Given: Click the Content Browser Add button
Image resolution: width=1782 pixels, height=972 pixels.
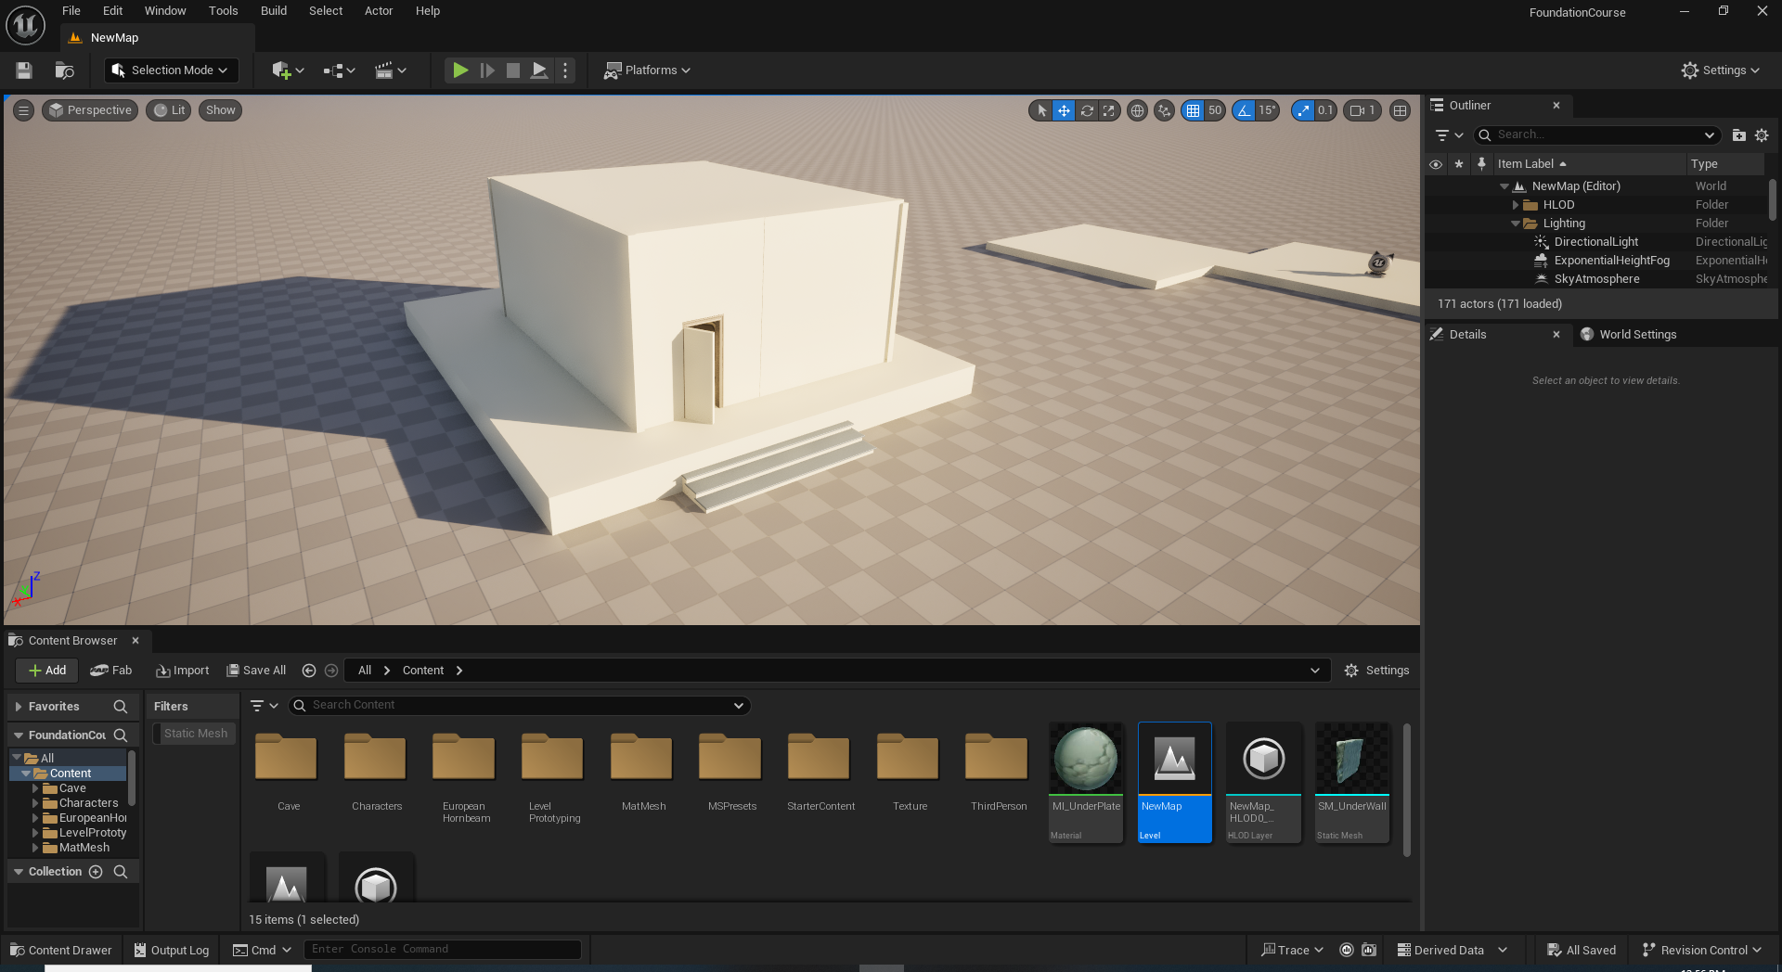Looking at the screenshot, I should (x=46, y=671).
